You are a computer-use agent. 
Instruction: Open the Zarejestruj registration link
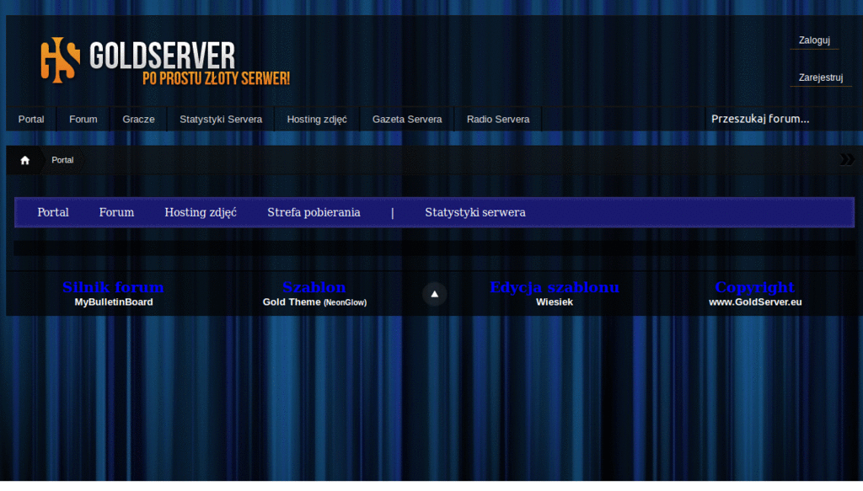pyautogui.click(x=821, y=77)
